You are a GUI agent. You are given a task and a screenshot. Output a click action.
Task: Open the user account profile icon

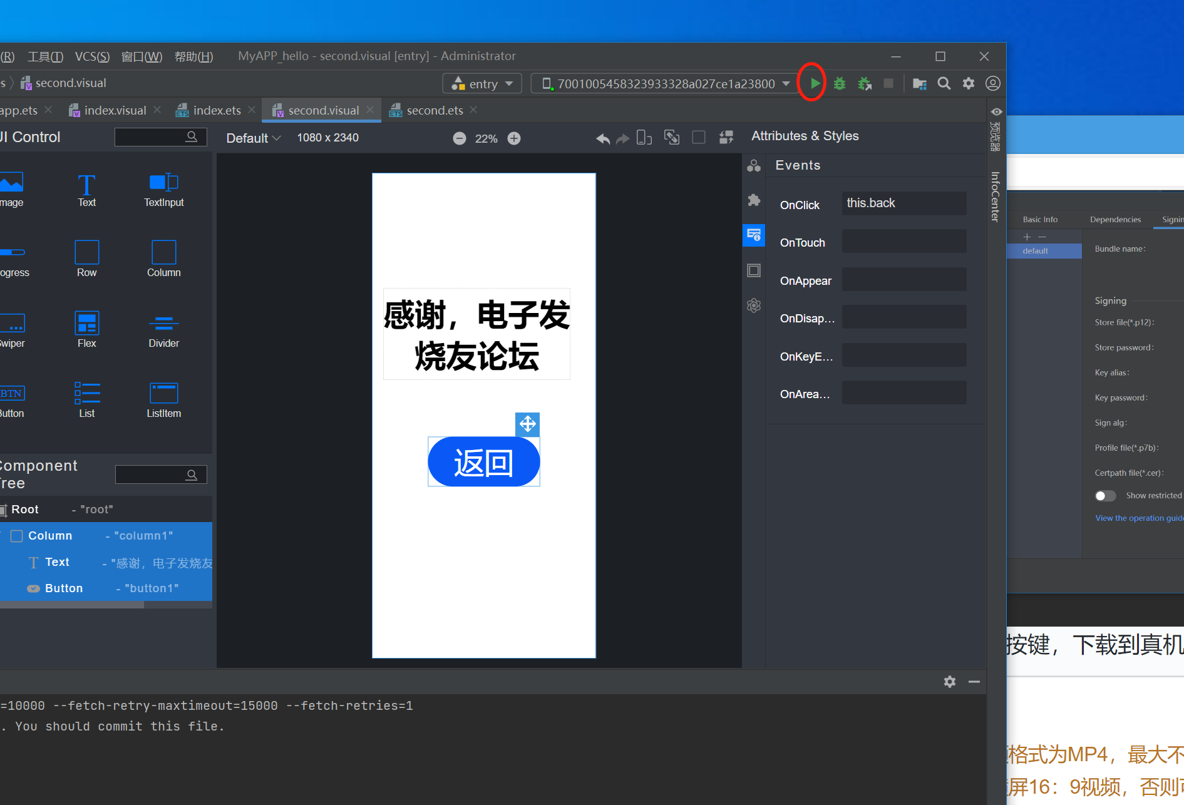tap(993, 83)
